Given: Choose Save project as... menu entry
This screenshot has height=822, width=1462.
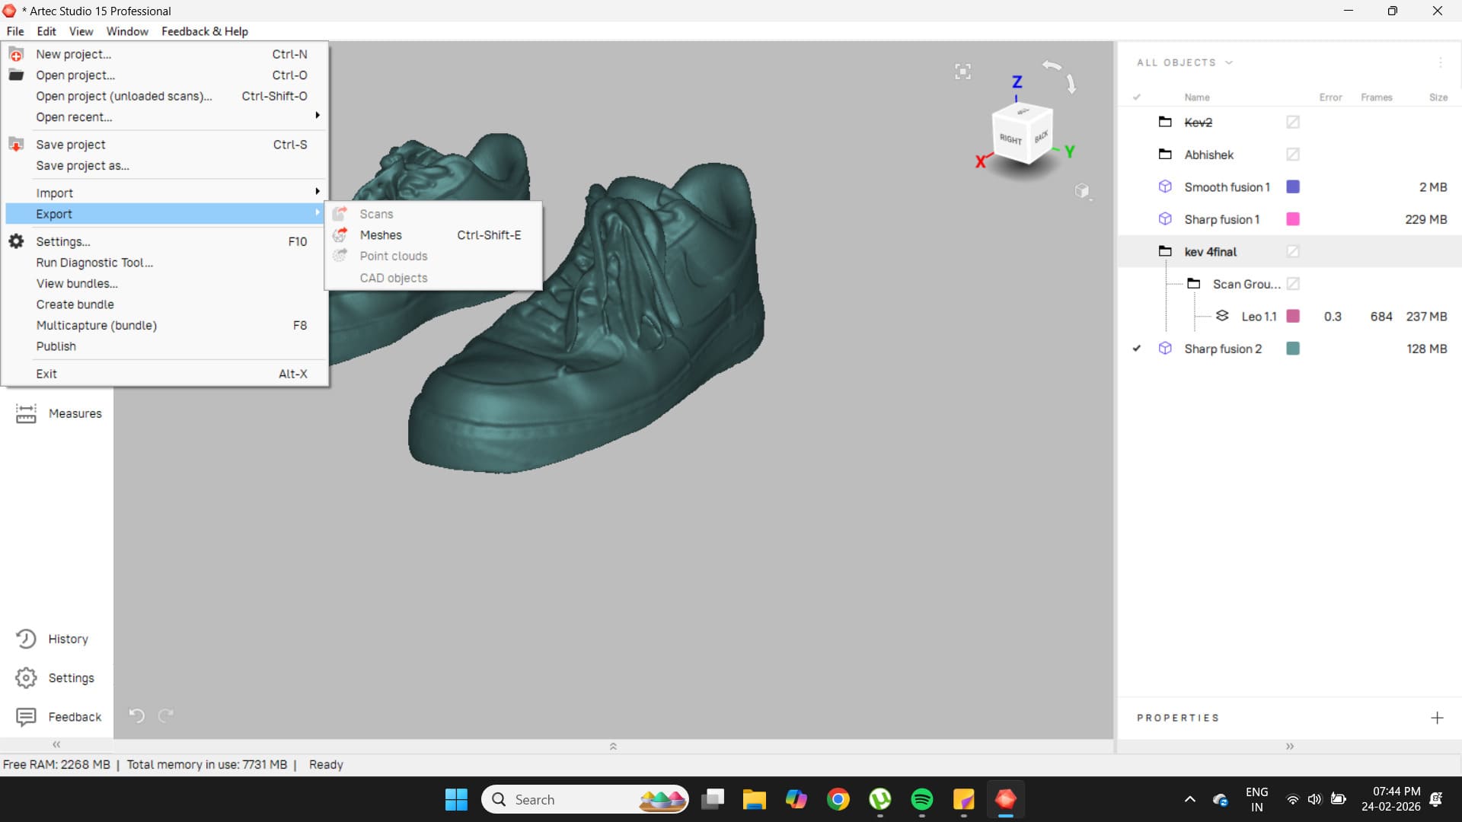Looking at the screenshot, I should click(x=82, y=165).
